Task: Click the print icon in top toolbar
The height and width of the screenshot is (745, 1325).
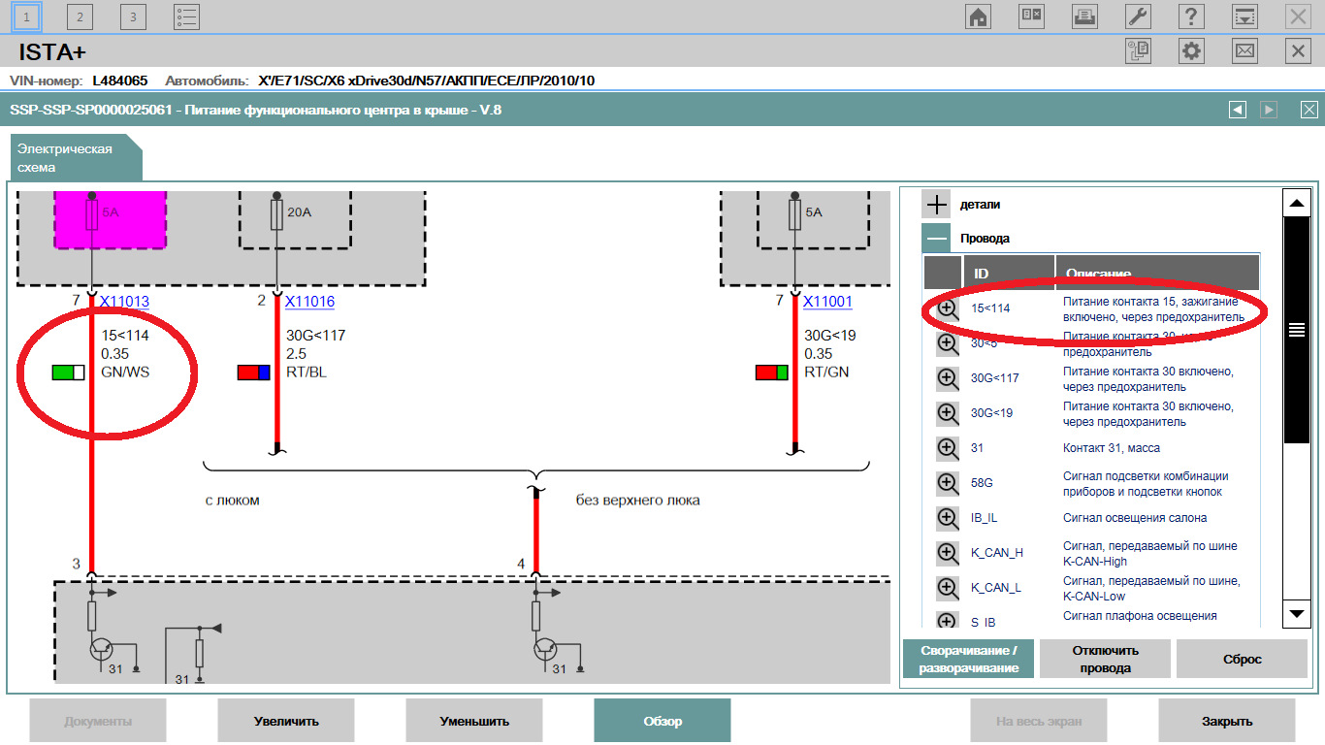Action: (x=1084, y=16)
